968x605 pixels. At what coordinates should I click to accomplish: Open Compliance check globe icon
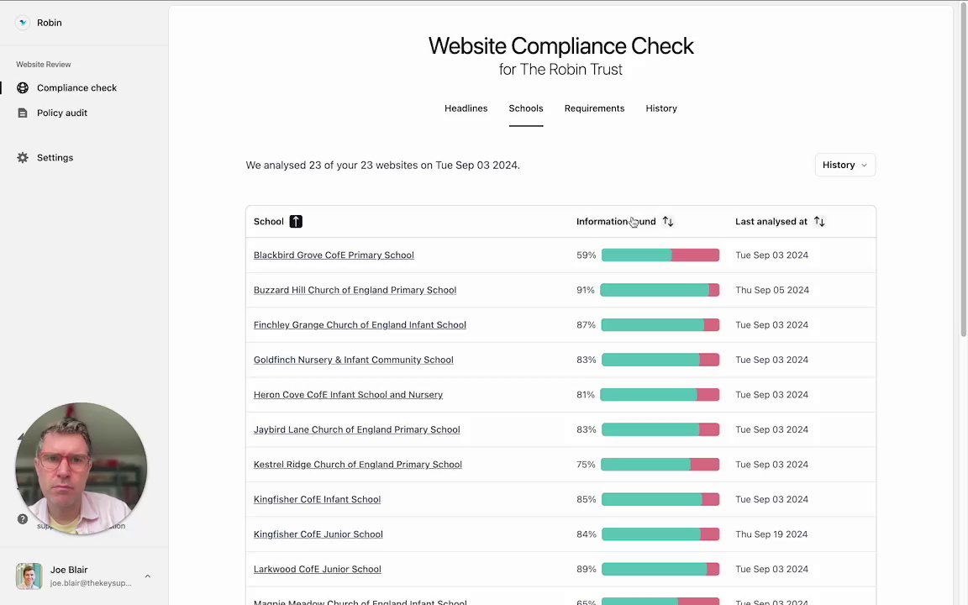coord(23,87)
